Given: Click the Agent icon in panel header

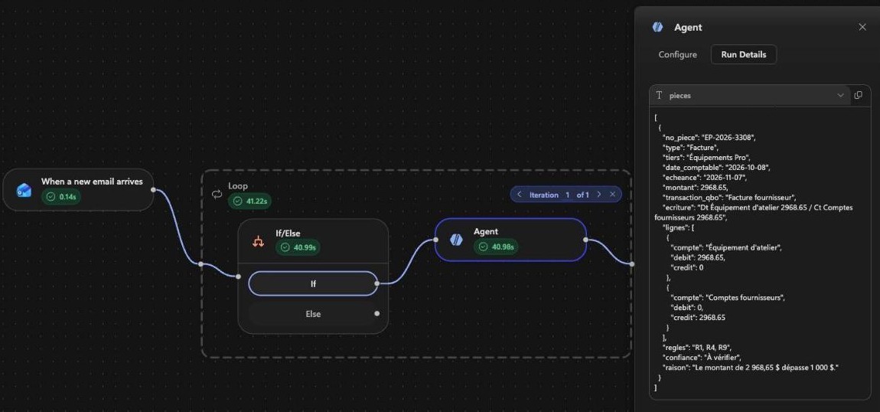Looking at the screenshot, I should tap(658, 27).
